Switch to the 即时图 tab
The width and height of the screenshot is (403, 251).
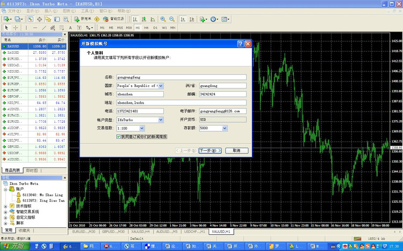click(x=32, y=170)
